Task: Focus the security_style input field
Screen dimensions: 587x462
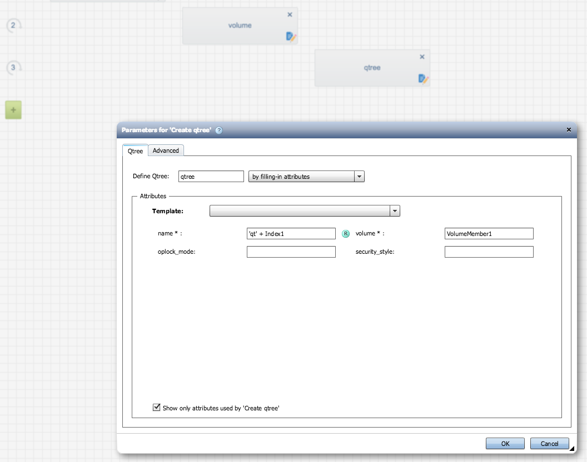Action: coord(489,252)
